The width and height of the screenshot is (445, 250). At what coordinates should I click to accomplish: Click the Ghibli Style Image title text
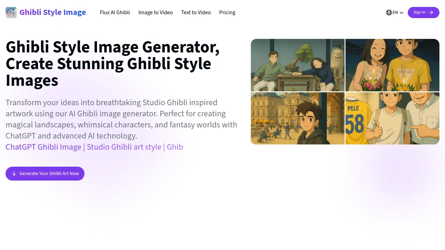click(52, 12)
